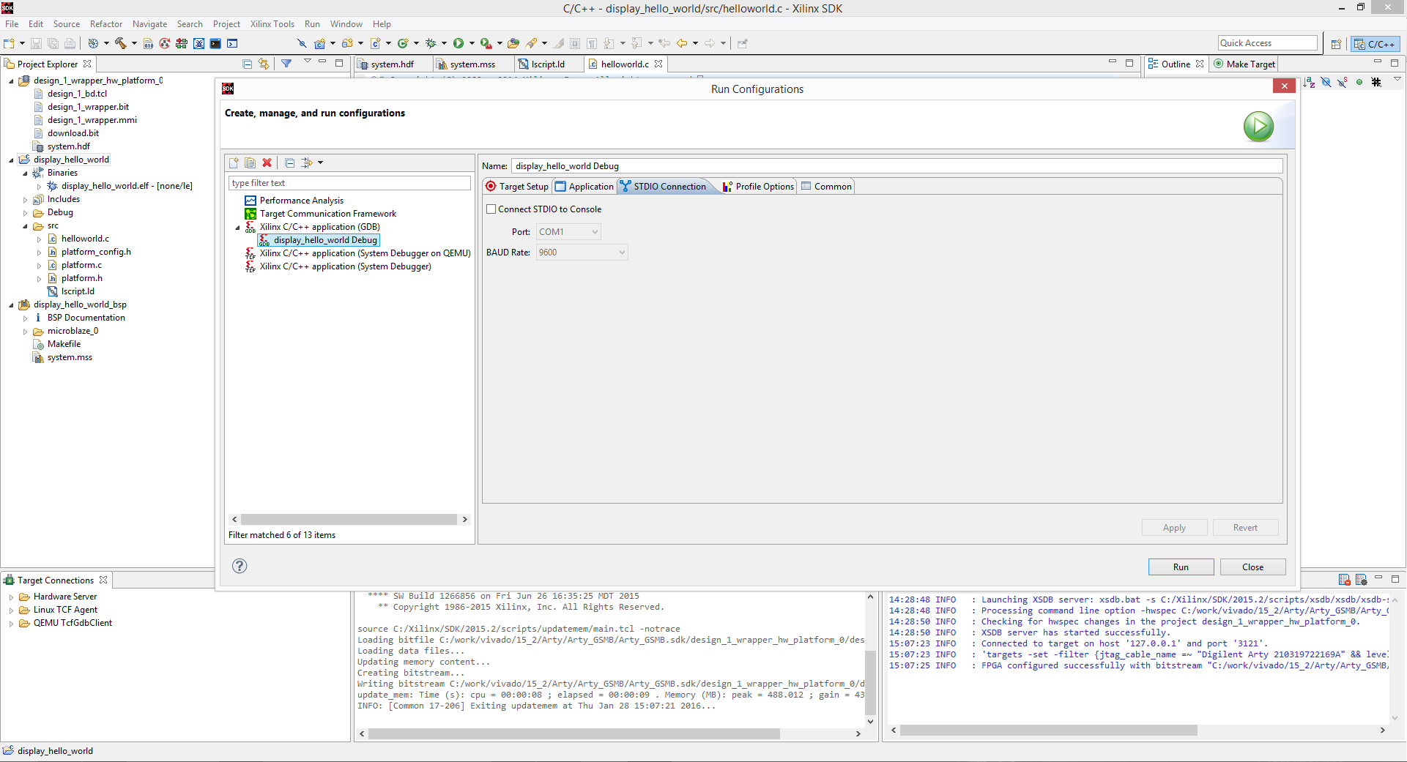Open the BAUD Rate 9600 dropdown
This screenshot has height=762, width=1407.
click(582, 253)
